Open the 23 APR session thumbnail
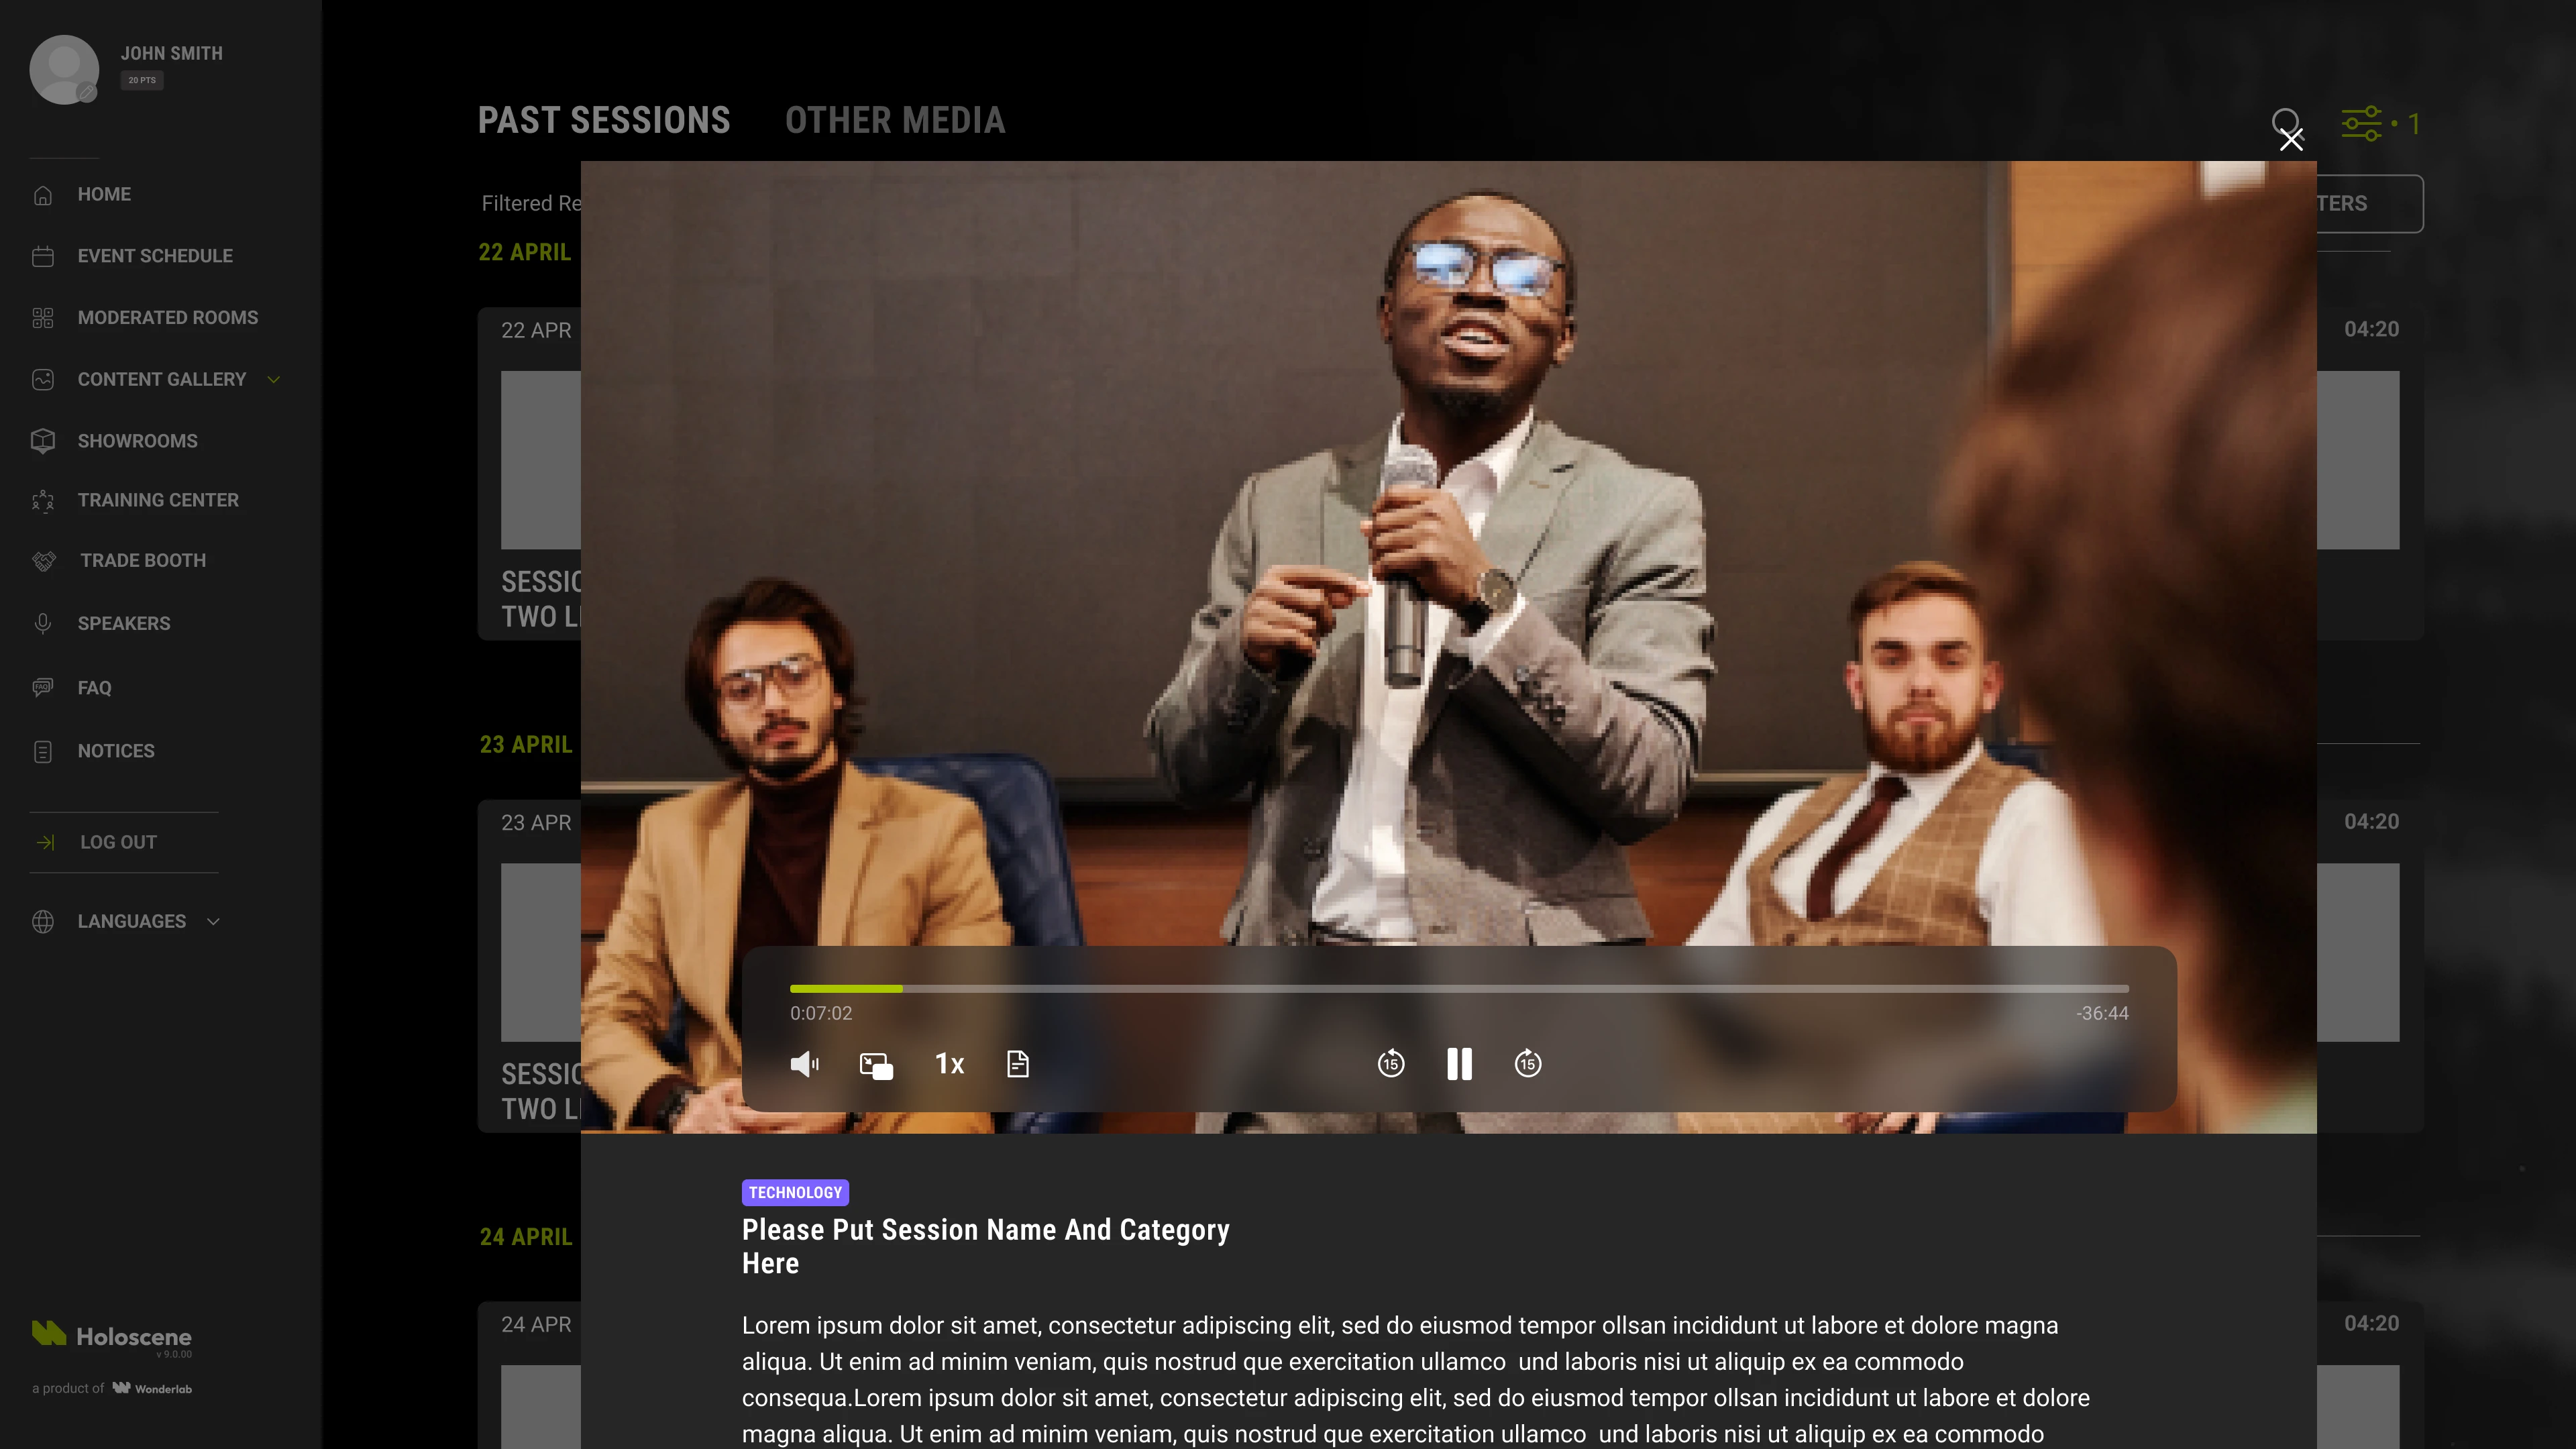The image size is (2576, 1449). click(x=541, y=953)
